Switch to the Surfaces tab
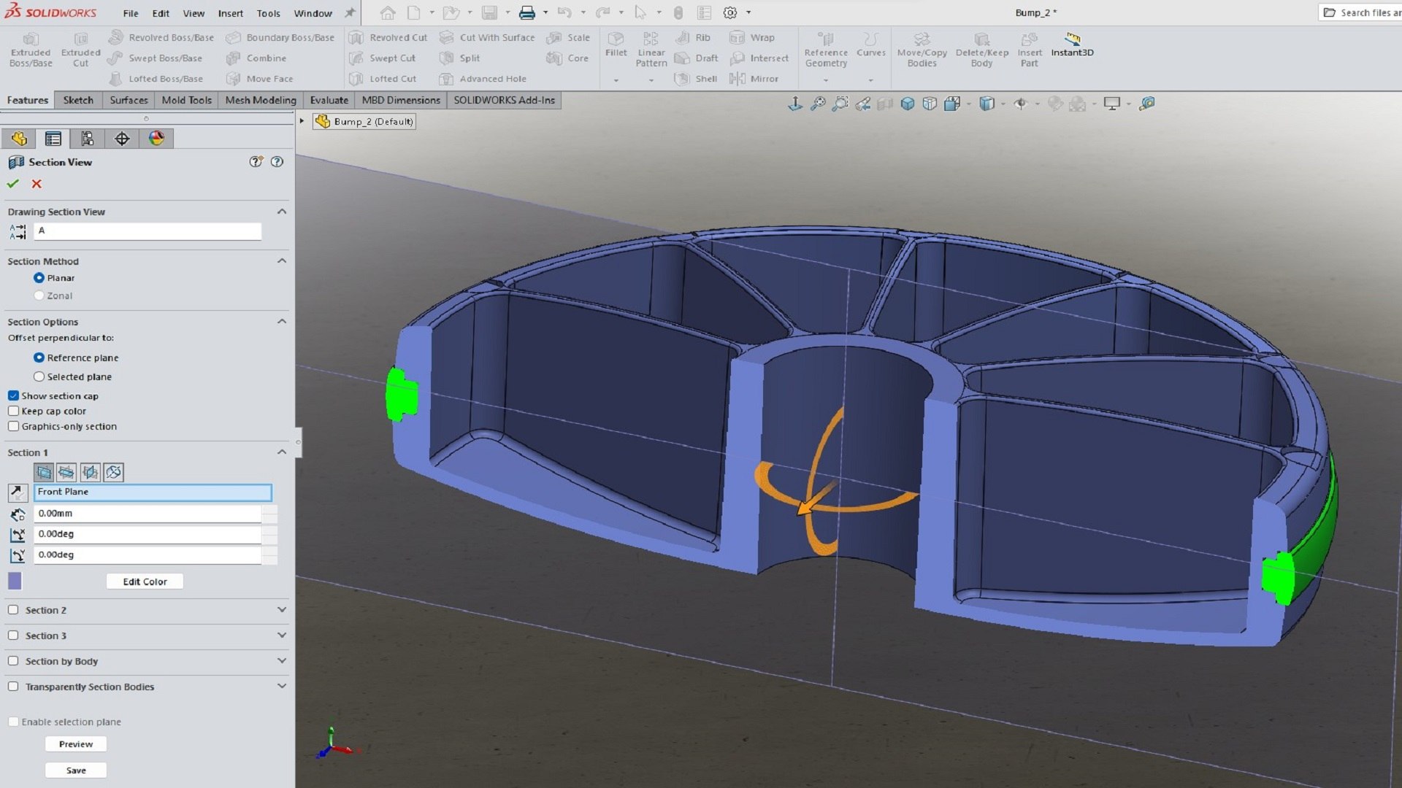 pos(129,100)
